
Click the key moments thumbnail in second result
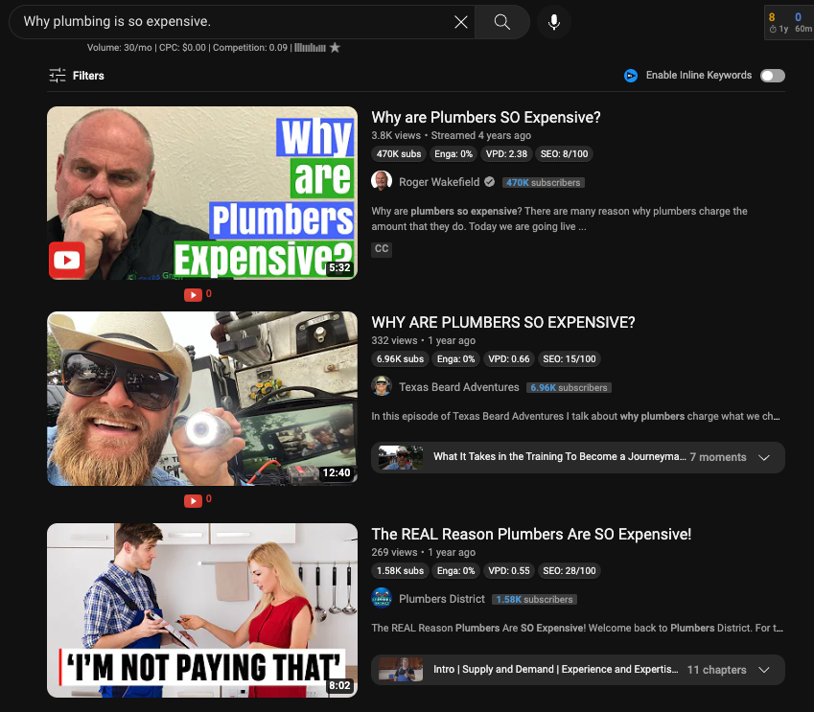(400, 457)
